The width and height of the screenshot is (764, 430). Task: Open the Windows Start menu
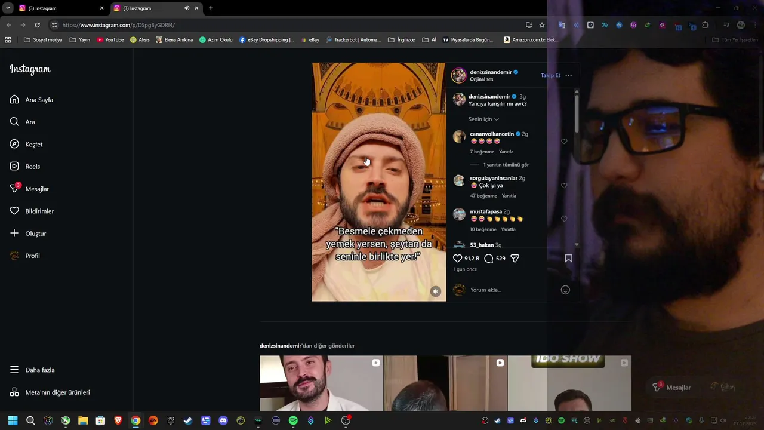[x=13, y=420]
